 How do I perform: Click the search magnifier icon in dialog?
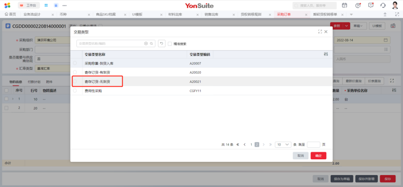(x=152, y=43)
